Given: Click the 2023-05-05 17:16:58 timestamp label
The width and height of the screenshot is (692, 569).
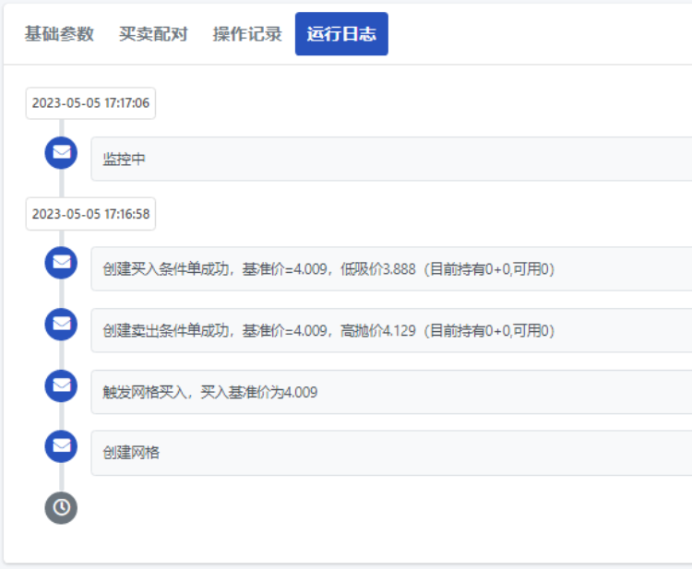Looking at the screenshot, I should pyautogui.click(x=90, y=214).
